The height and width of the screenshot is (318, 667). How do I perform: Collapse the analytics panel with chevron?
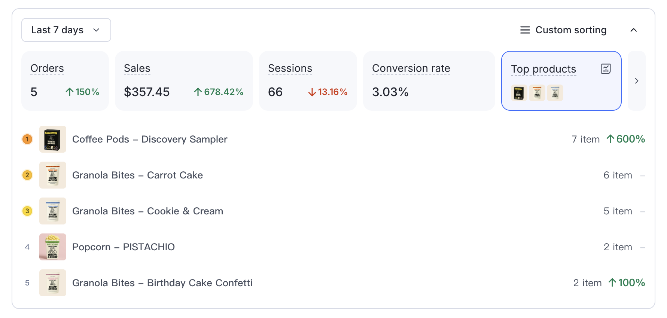click(x=633, y=30)
